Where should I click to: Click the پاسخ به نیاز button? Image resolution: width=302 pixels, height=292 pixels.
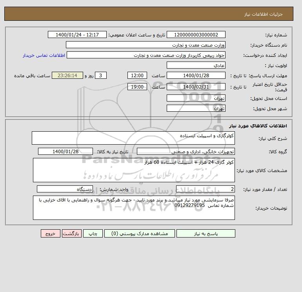206,234
